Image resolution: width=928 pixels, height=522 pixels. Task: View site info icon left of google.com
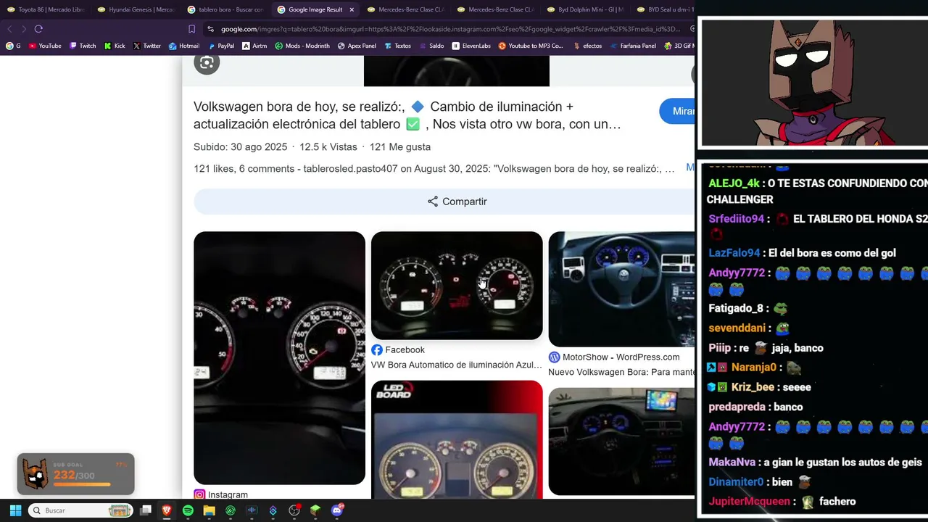coord(210,29)
